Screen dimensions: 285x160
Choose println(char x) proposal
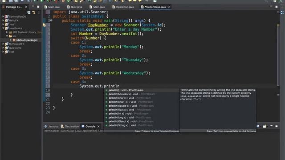pyautogui.click(x=142, y=98)
